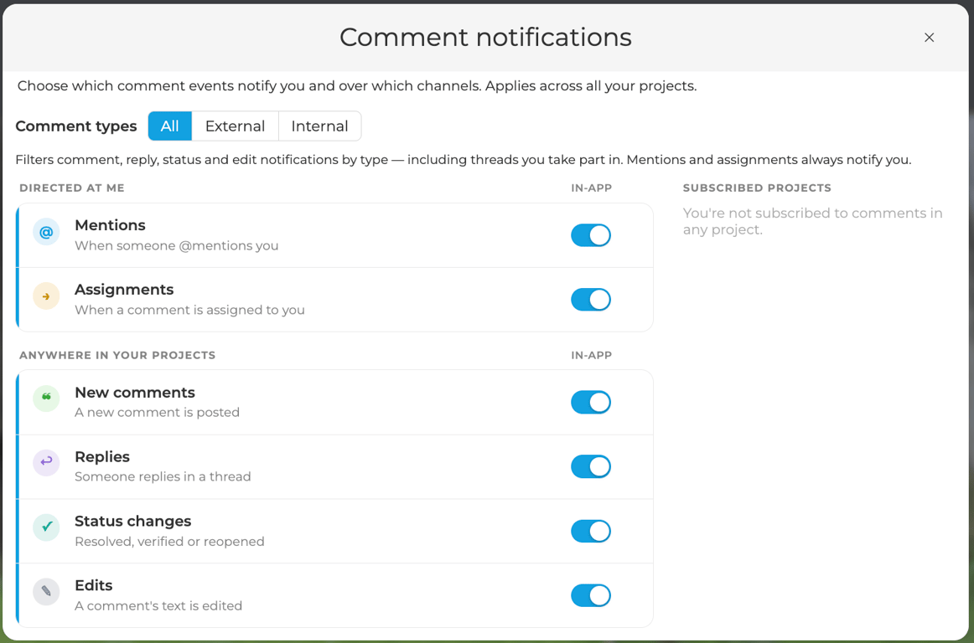
Task: Click the Replies row title
Action: tap(102, 457)
